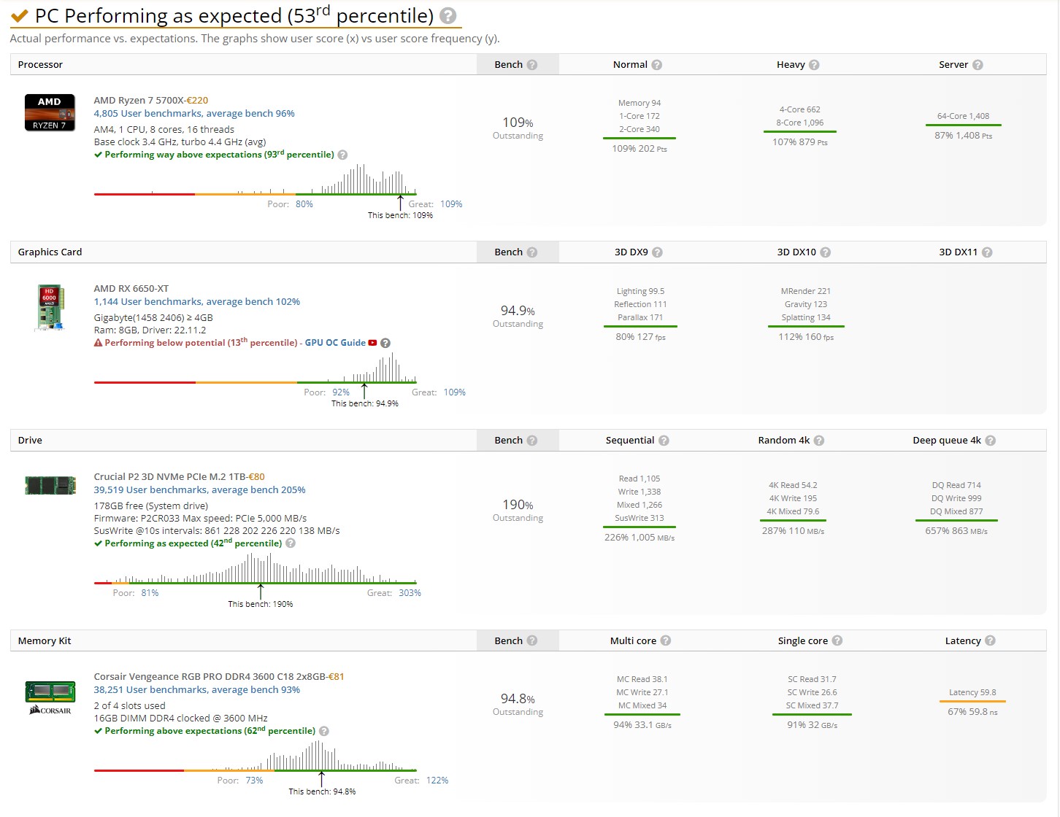Click the Corsair memory kit logo
The width and height of the screenshot is (1060, 817).
point(50,697)
